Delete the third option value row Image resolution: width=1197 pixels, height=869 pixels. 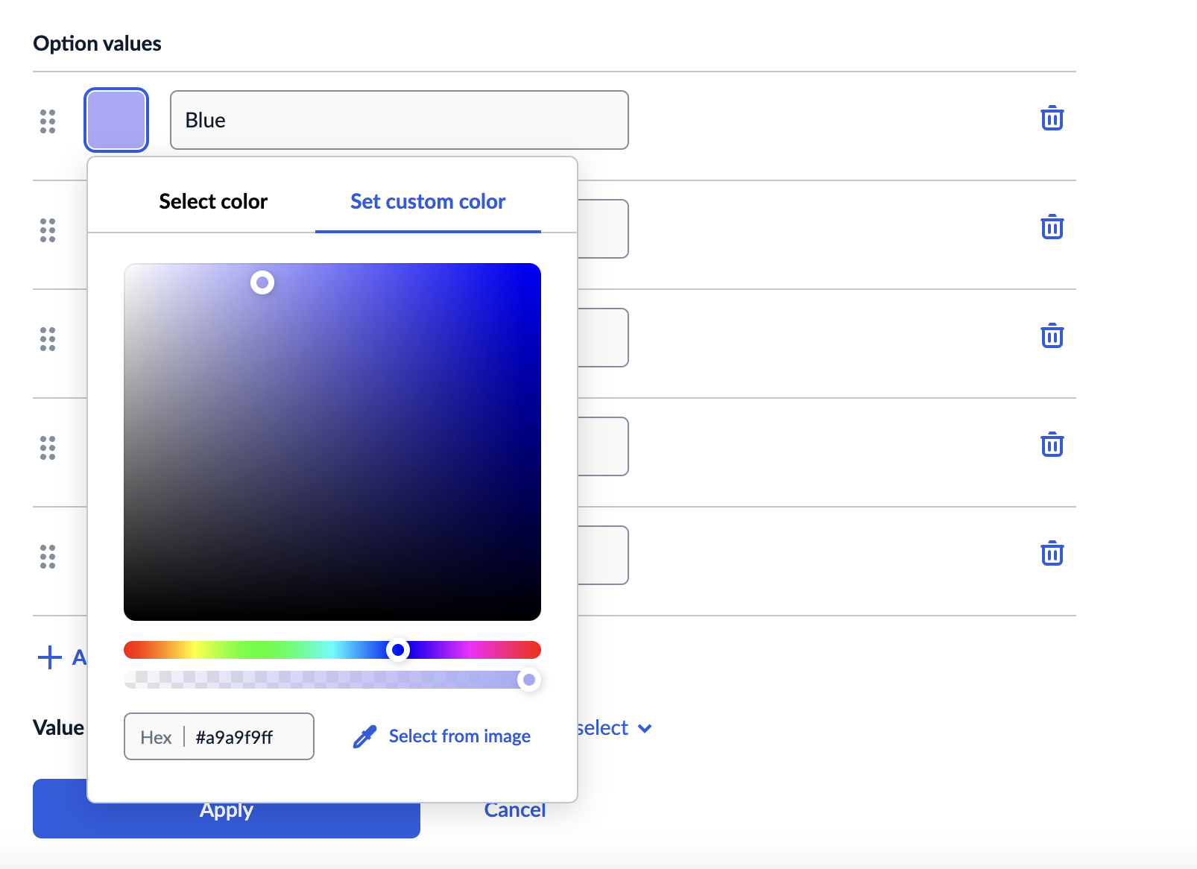pyautogui.click(x=1052, y=336)
